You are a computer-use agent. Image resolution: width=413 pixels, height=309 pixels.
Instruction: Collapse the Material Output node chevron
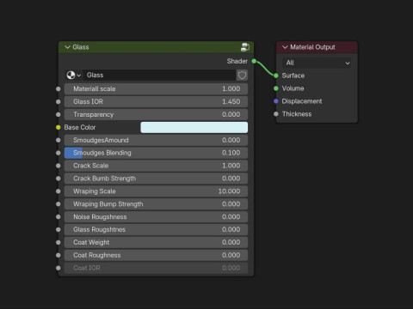pyautogui.click(x=285, y=47)
